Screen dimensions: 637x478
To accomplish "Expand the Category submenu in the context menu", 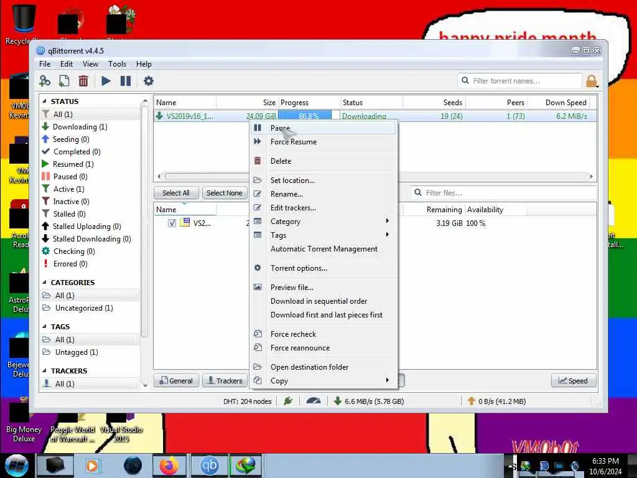I will [x=323, y=222].
